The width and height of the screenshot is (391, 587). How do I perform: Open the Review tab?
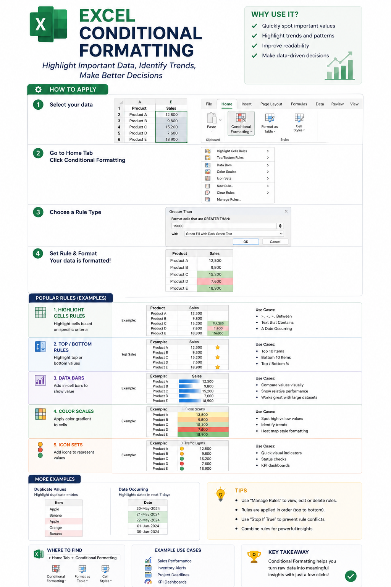click(x=338, y=104)
